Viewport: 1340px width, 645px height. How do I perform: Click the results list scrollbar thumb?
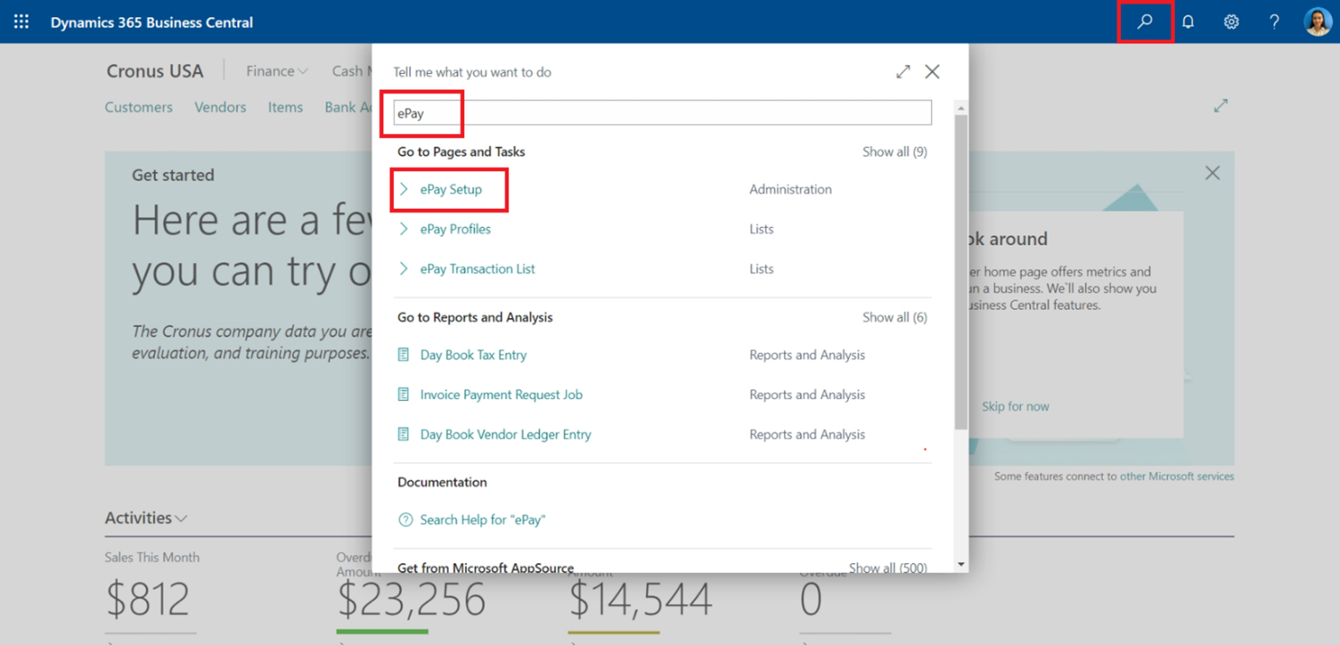pyautogui.click(x=961, y=272)
